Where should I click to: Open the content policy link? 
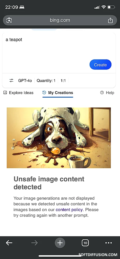click(x=69, y=210)
